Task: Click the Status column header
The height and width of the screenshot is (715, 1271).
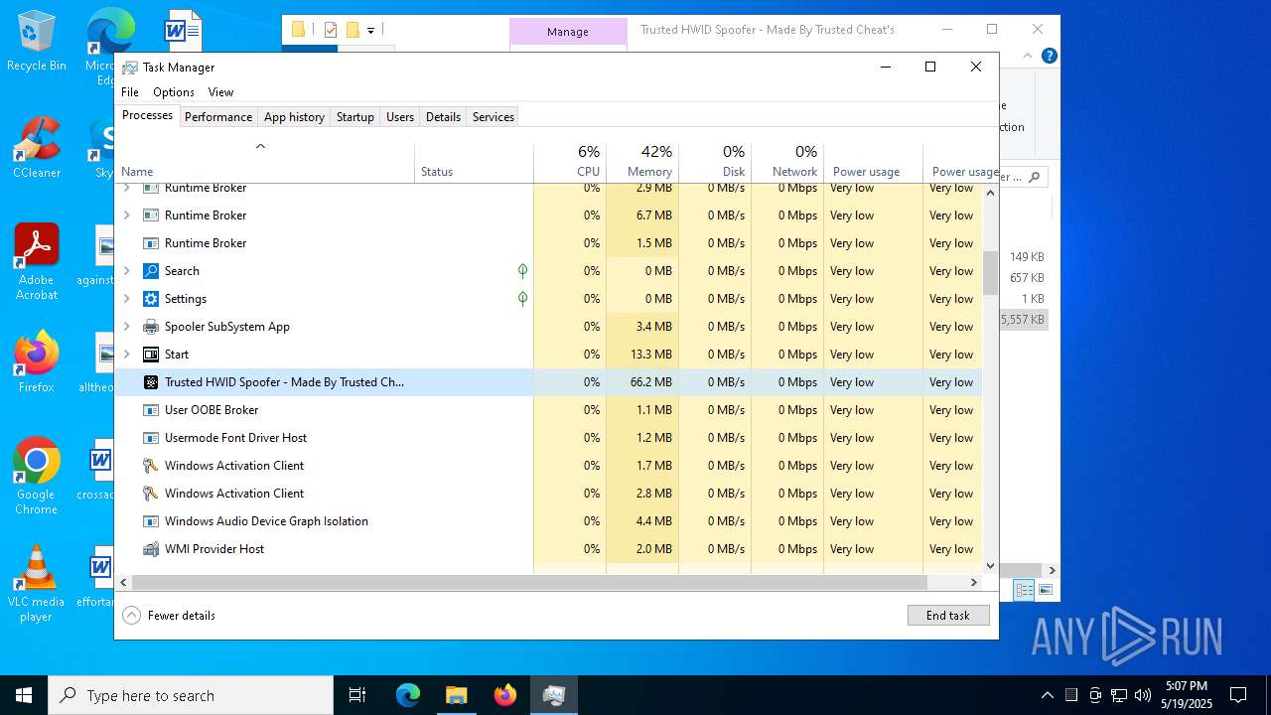Action: pos(475,163)
